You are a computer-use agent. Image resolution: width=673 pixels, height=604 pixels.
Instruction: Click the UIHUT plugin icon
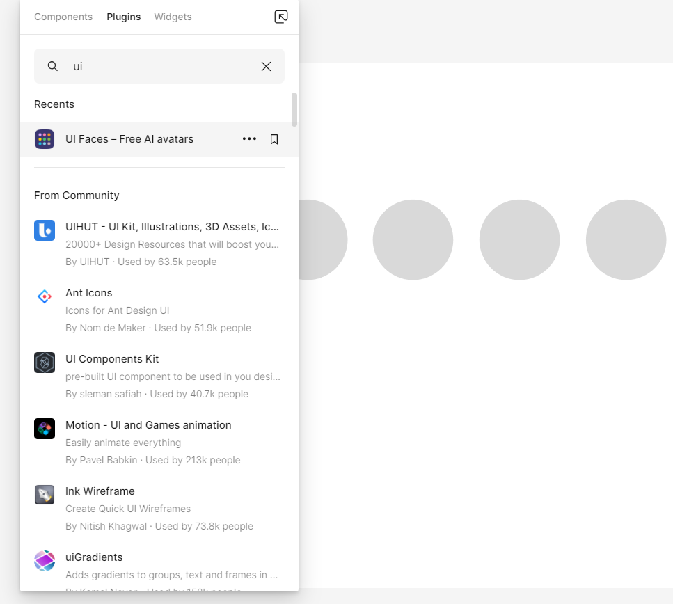click(45, 230)
